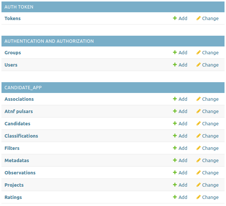Click the pencil icon in the Observations row

tap(198, 172)
